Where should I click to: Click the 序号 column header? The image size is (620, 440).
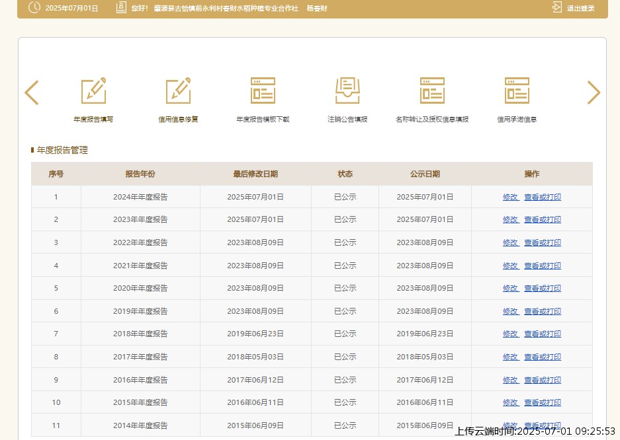click(x=56, y=174)
